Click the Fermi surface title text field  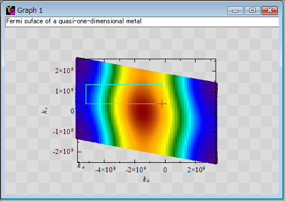click(142, 22)
